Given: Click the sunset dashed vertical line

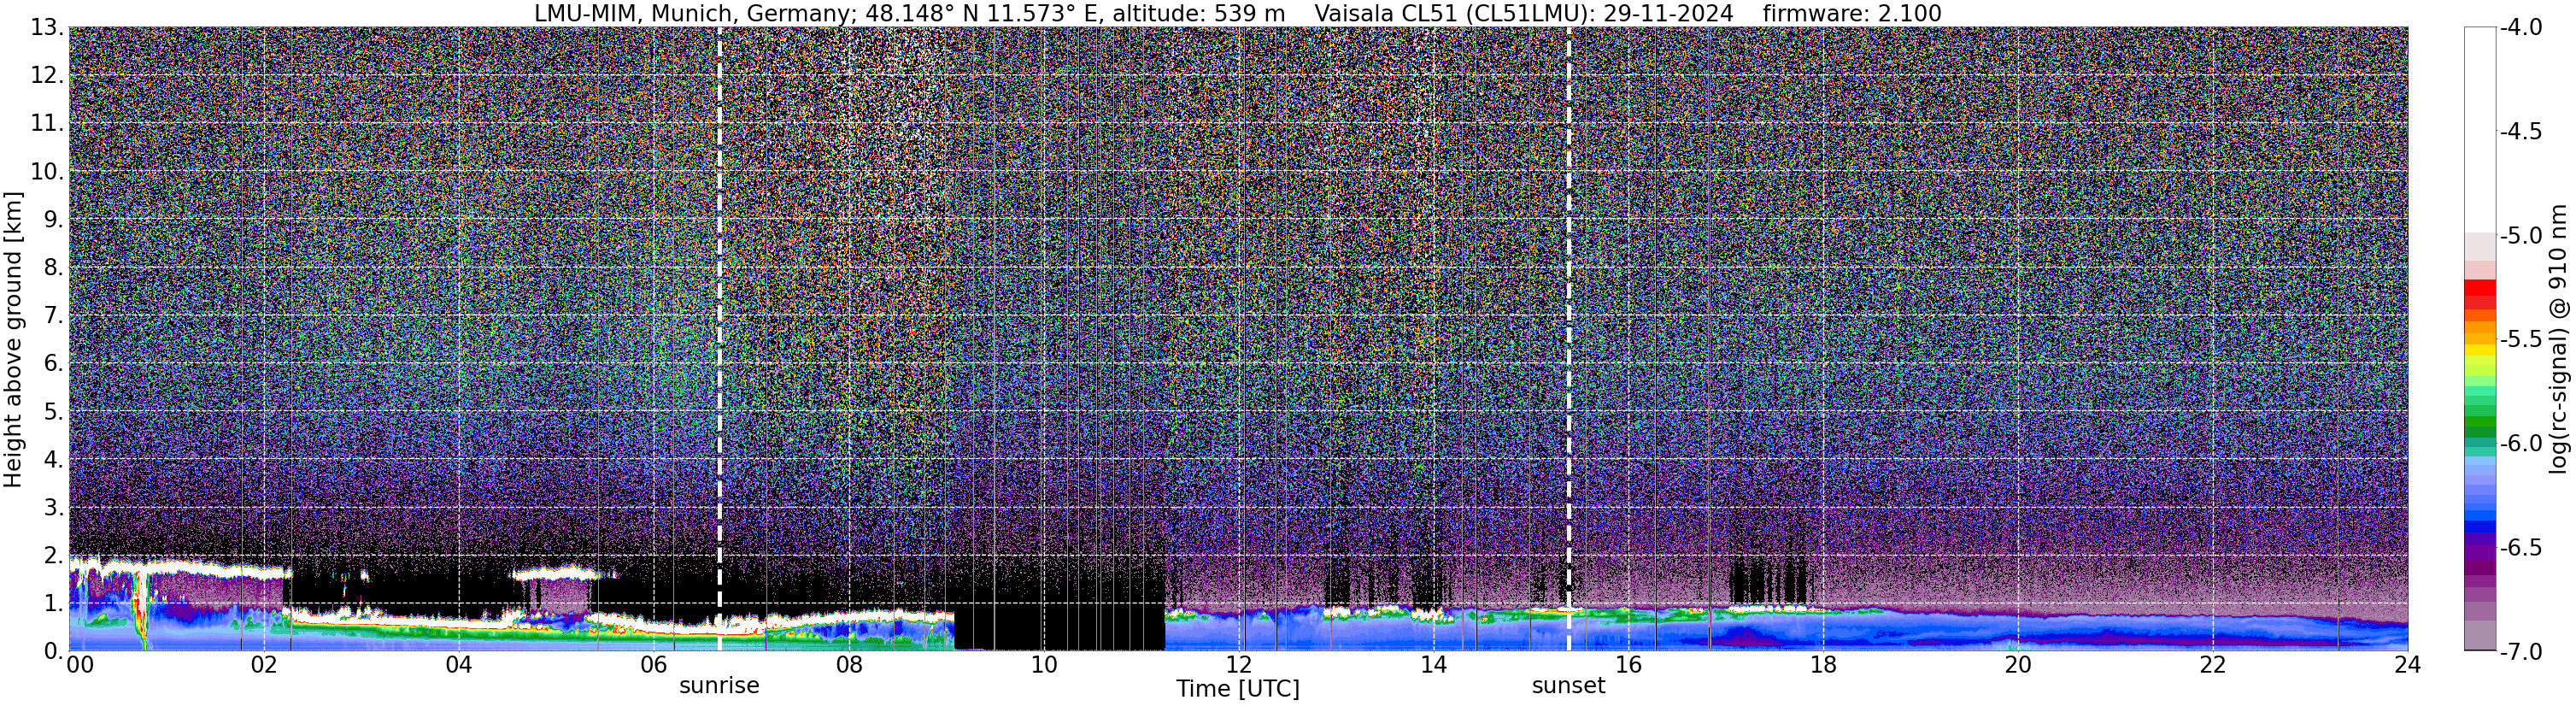Looking at the screenshot, I should click(x=1568, y=338).
